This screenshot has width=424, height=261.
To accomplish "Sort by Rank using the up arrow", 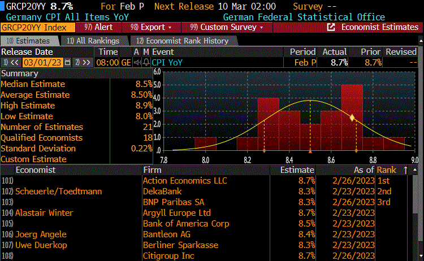I will tap(405, 170).
